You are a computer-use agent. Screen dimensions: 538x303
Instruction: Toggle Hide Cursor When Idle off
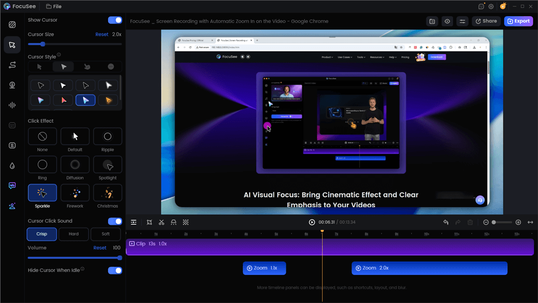(x=115, y=270)
